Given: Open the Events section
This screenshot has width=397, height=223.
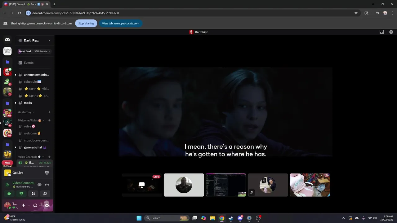Looking at the screenshot, I should pyautogui.click(x=34, y=63).
